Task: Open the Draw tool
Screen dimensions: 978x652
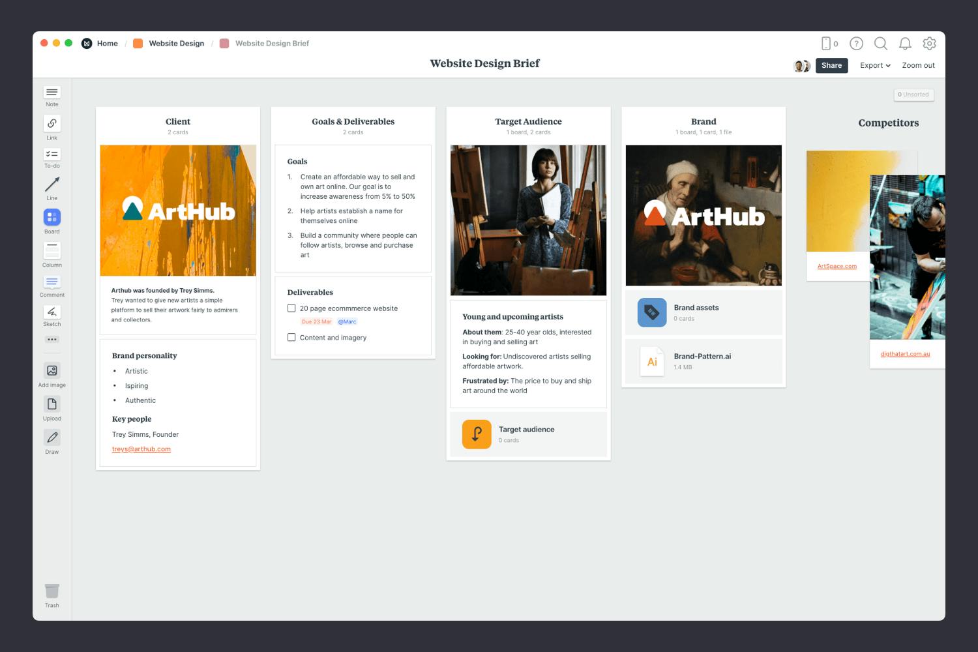Action: (x=52, y=438)
